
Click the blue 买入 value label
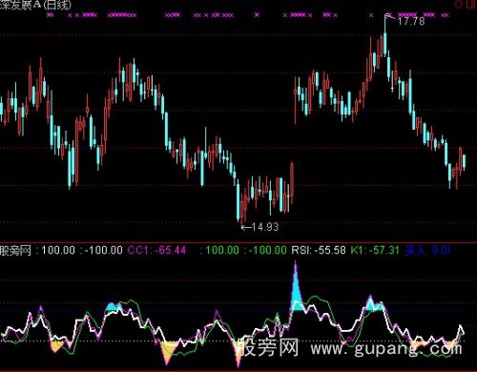click(427, 251)
